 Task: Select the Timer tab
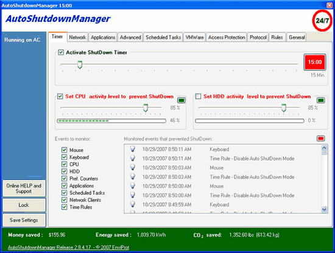tap(57, 36)
